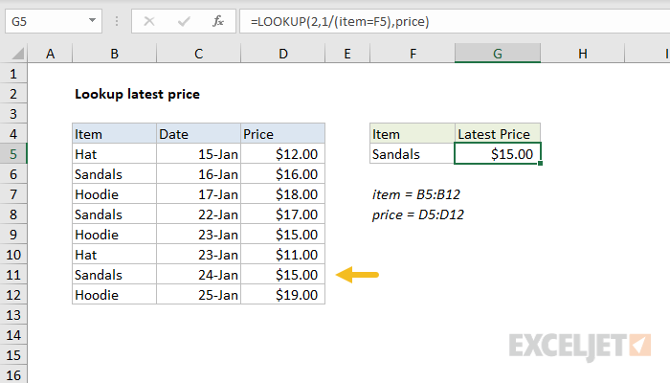Click the '25-Jan' date cell

point(198,295)
